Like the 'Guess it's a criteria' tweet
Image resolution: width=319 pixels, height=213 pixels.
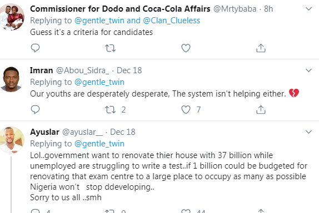pyautogui.click(x=186, y=48)
